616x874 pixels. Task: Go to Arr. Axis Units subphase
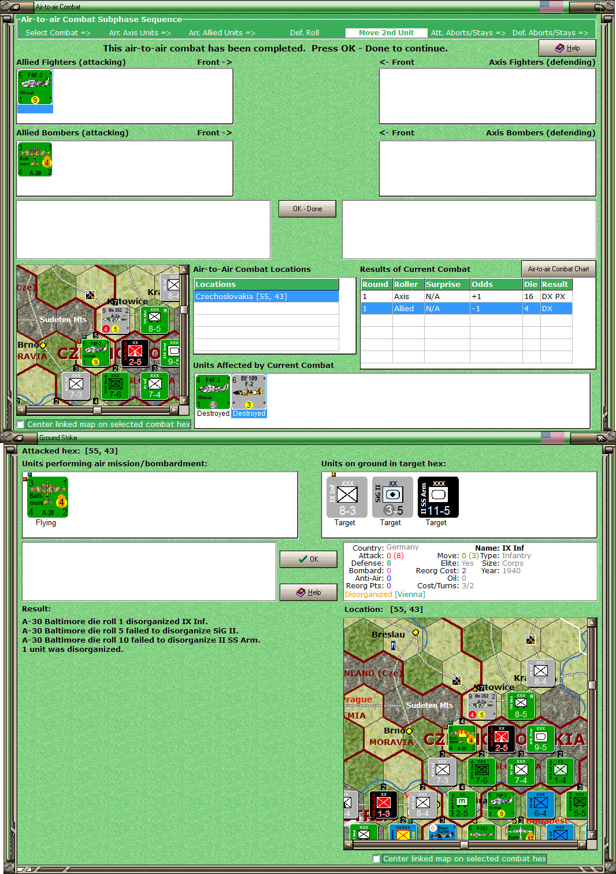pyautogui.click(x=140, y=32)
